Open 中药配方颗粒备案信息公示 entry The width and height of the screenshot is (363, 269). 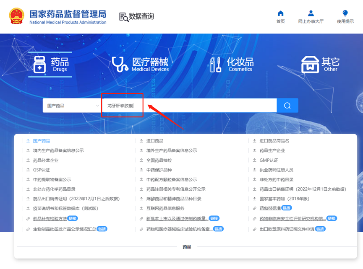tap(172, 180)
